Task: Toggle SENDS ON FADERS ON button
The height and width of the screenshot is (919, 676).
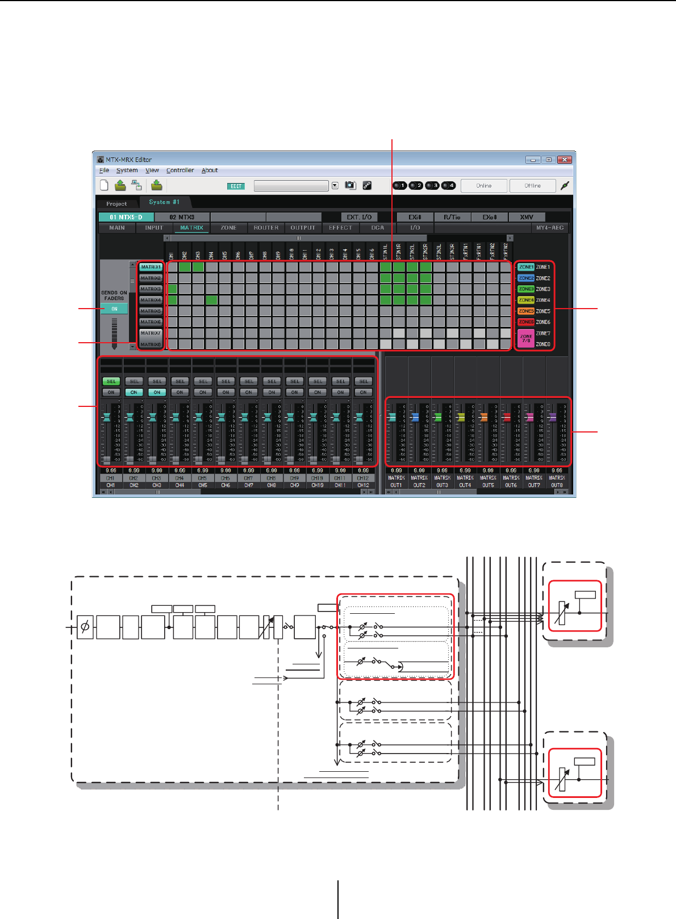Action: (x=114, y=309)
